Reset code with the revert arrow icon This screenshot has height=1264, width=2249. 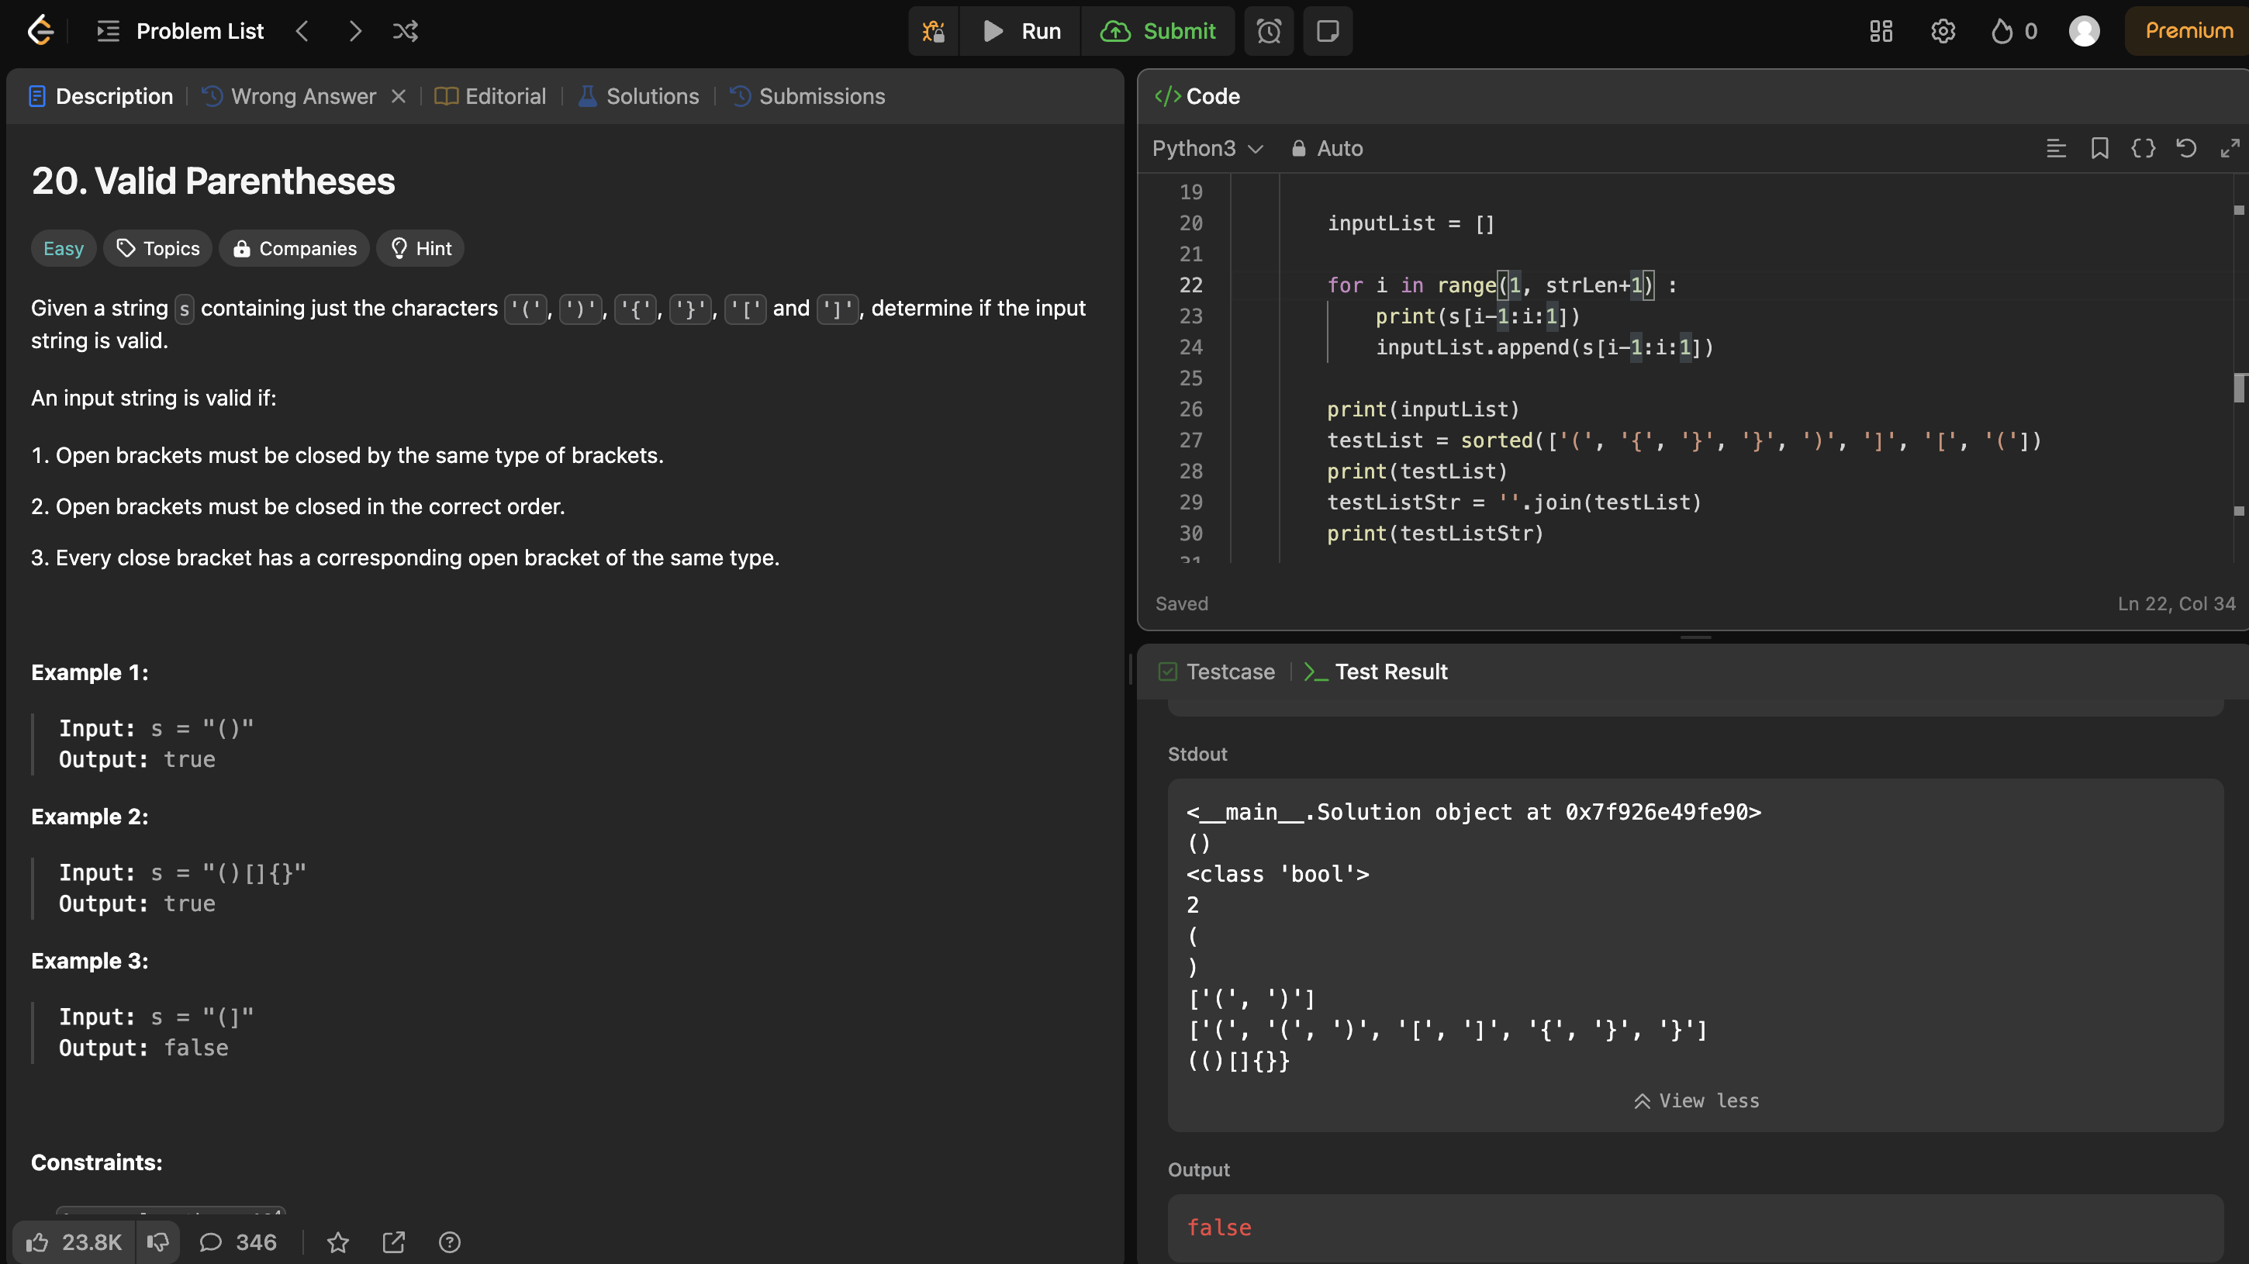coord(2185,148)
